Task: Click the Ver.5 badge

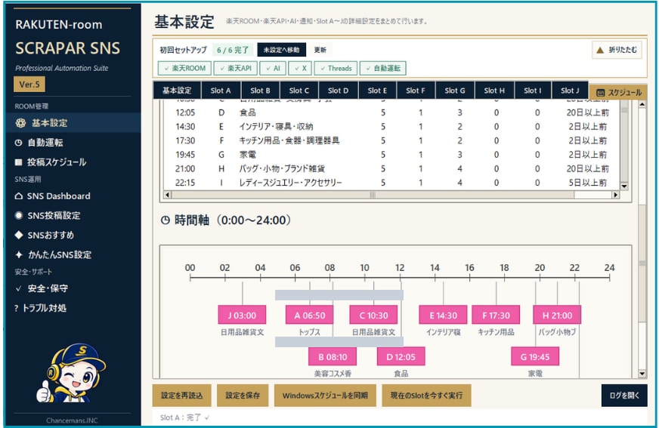Action: click(29, 85)
